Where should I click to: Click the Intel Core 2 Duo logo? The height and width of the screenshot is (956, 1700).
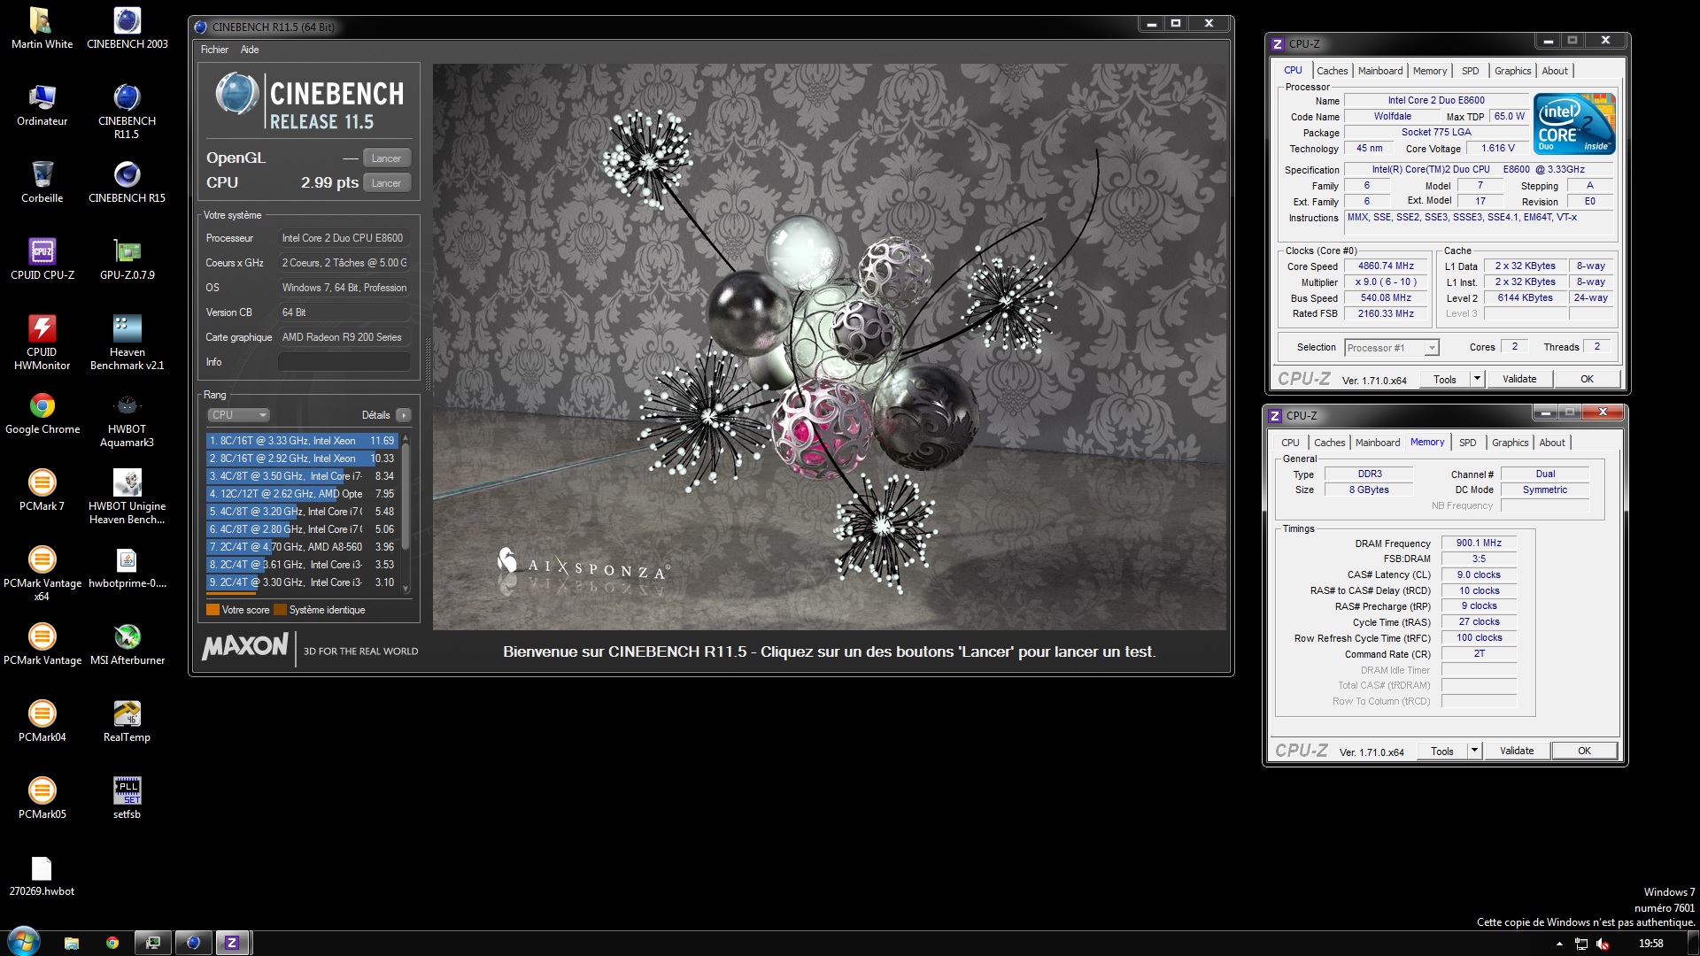(1574, 124)
